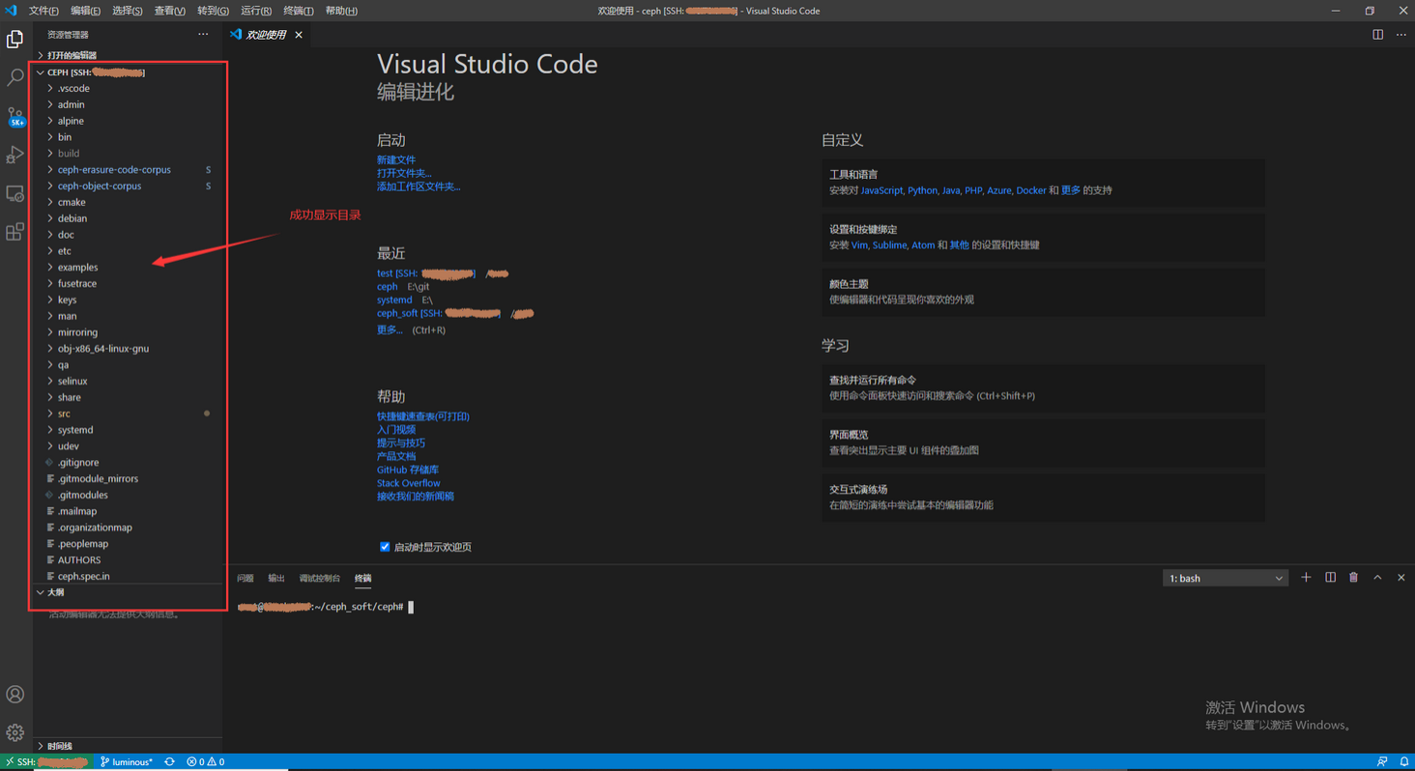Screen dimensions: 1415x771
Task: Open Source Control view with 5K+ badge
Action: tap(15, 117)
